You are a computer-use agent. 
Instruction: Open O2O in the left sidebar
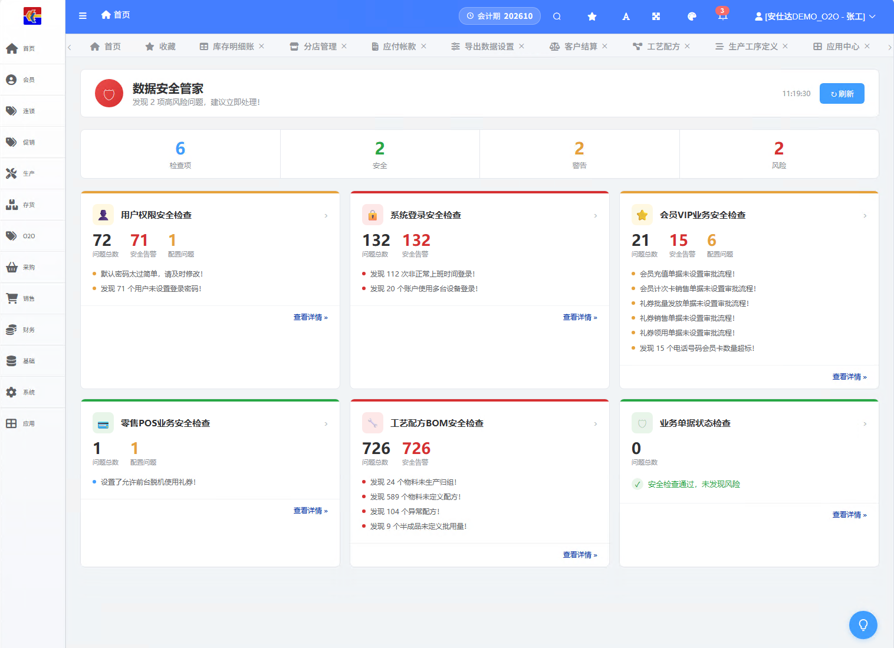pos(32,236)
